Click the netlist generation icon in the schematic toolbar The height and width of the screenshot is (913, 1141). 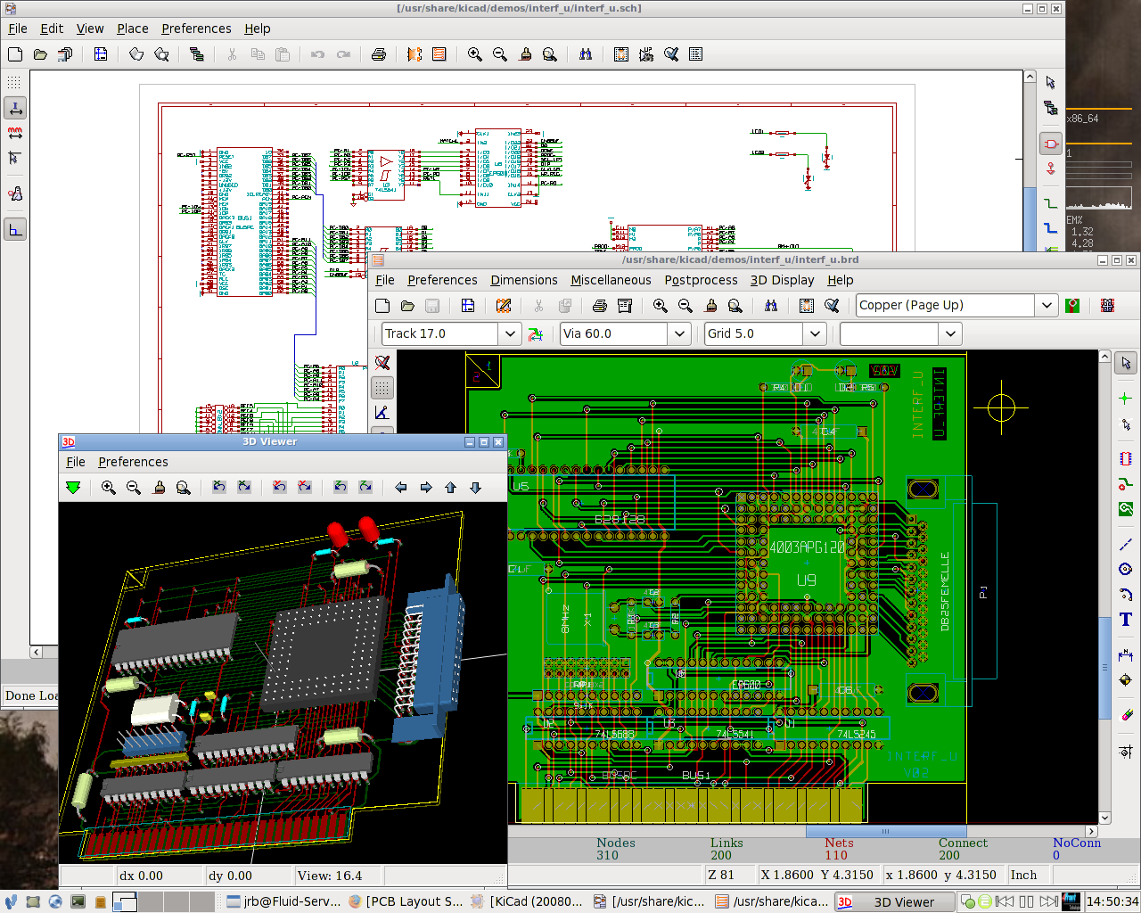(621, 54)
